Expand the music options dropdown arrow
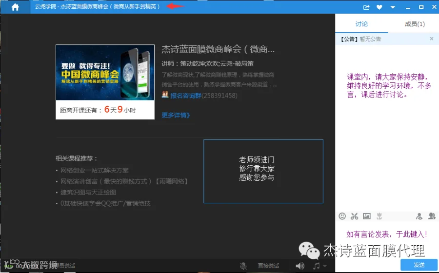The width and height of the screenshot is (439, 273). pos(324,266)
